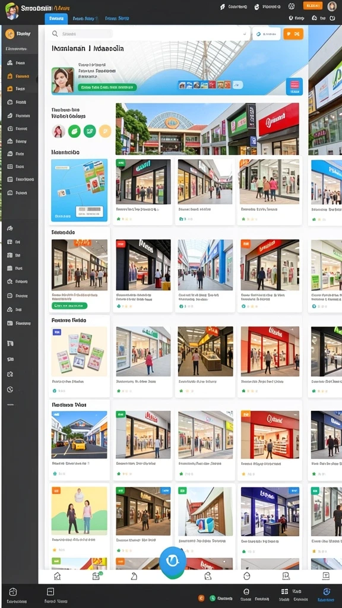Click the globe icon in the top header
The image size is (342, 608).
(x=291, y=6)
